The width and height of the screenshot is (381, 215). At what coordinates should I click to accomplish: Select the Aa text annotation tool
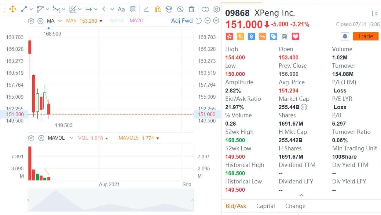coord(121,9)
